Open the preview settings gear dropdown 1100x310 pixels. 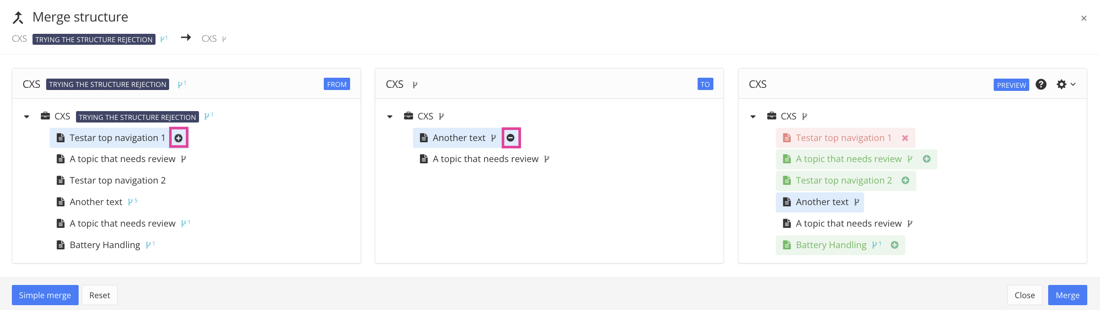click(1066, 84)
